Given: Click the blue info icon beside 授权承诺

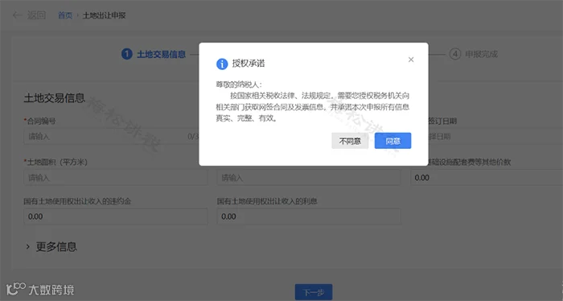Looking at the screenshot, I should pyautogui.click(x=222, y=64).
